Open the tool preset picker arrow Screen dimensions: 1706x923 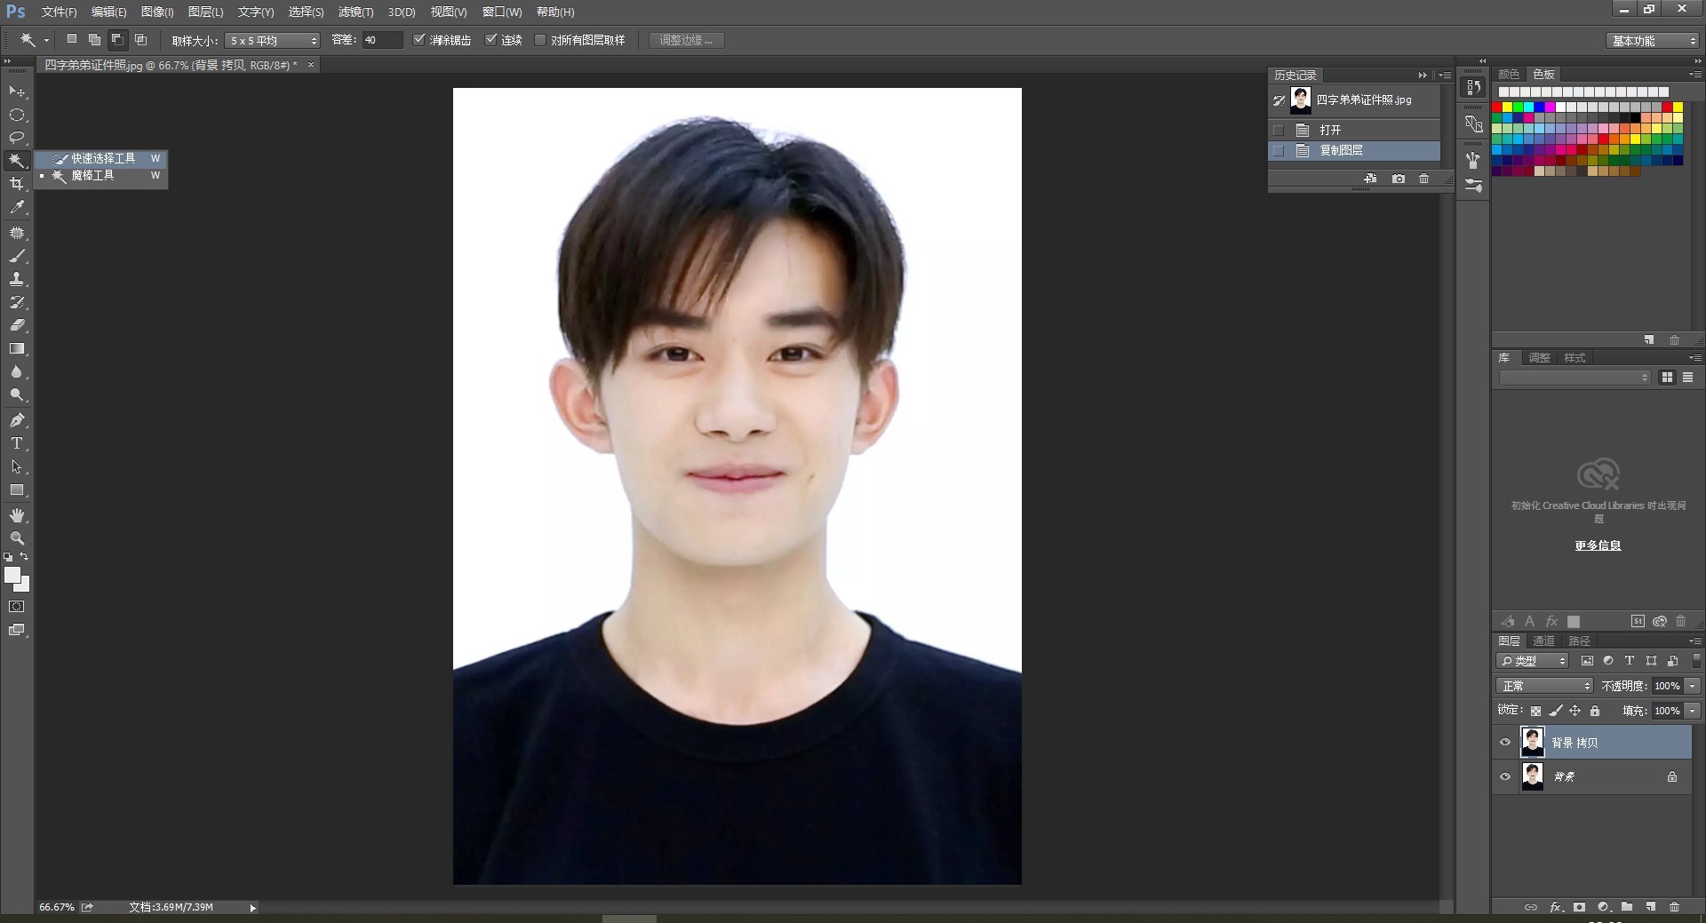(x=46, y=40)
